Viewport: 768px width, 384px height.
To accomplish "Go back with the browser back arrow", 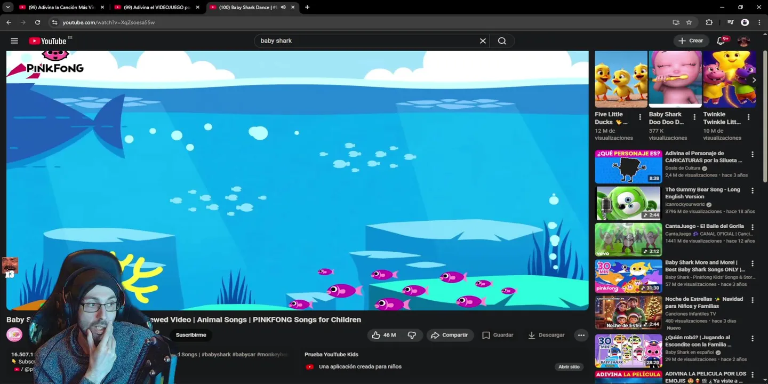I will pos(9,22).
